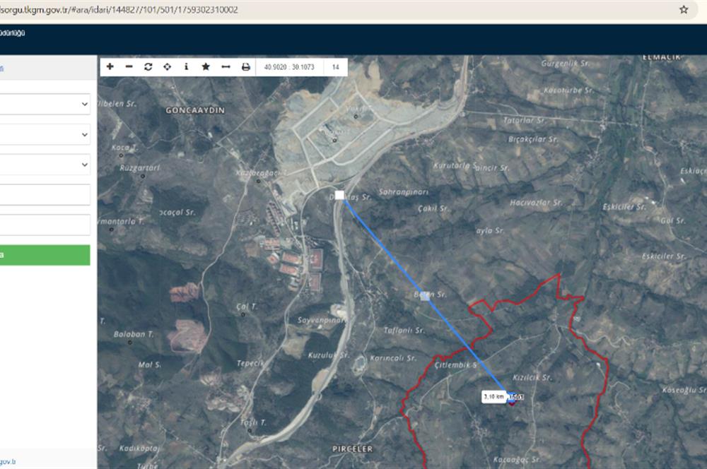Choose the distance measure ruler tool
The image size is (707, 469).
pyautogui.click(x=226, y=66)
